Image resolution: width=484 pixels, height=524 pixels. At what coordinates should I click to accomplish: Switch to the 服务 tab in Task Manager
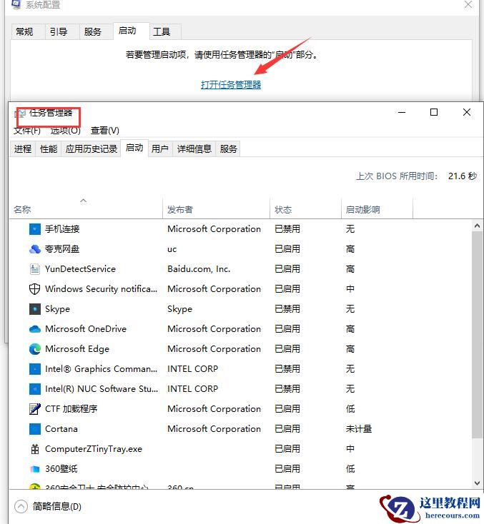(228, 149)
